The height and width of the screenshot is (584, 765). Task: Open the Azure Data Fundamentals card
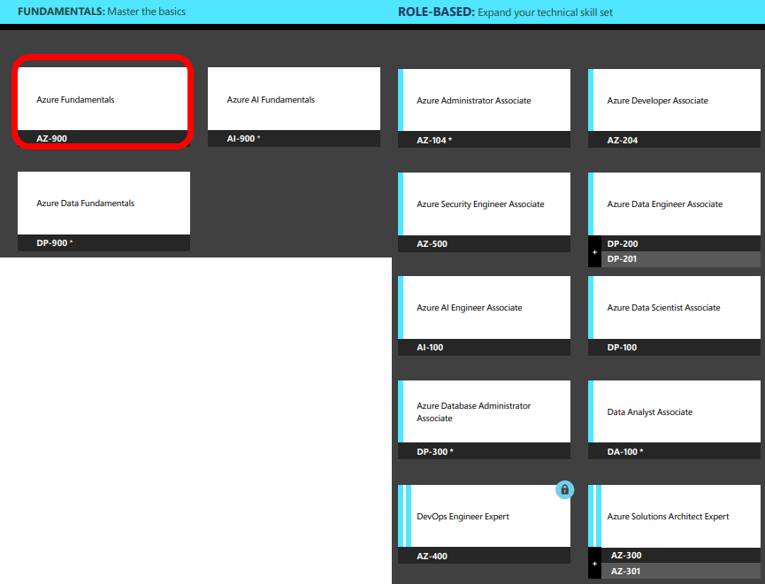click(x=103, y=204)
